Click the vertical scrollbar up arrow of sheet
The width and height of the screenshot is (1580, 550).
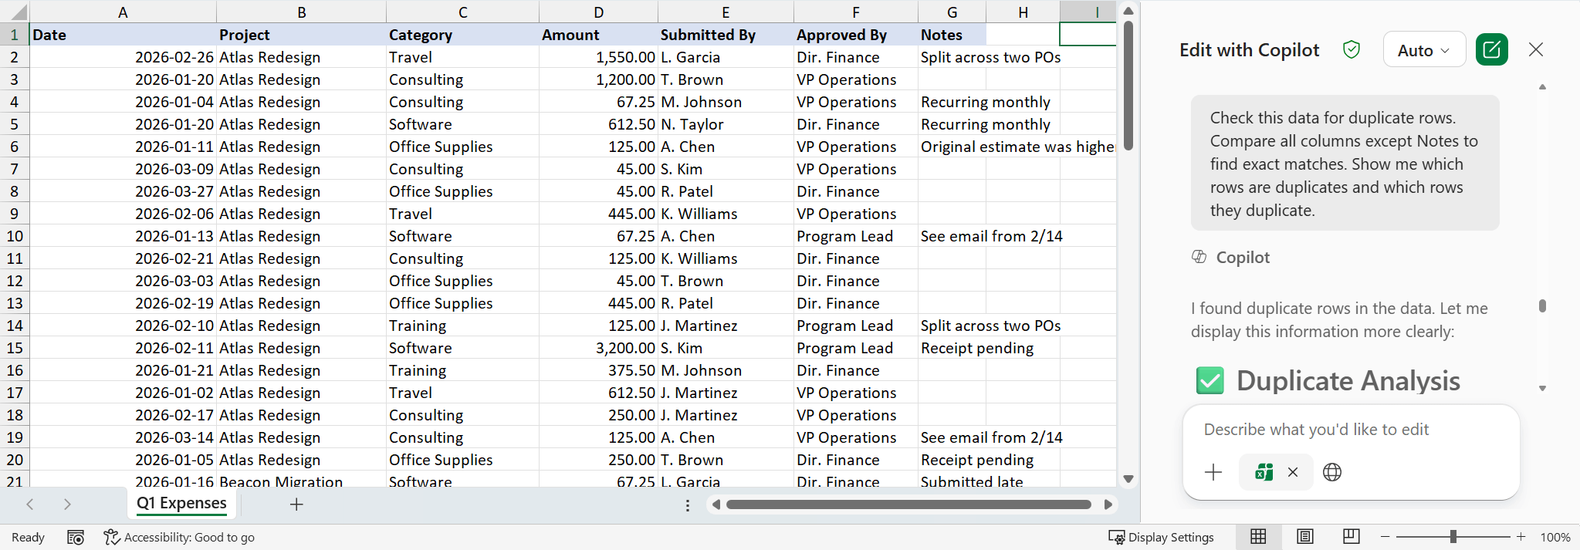point(1128,11)
